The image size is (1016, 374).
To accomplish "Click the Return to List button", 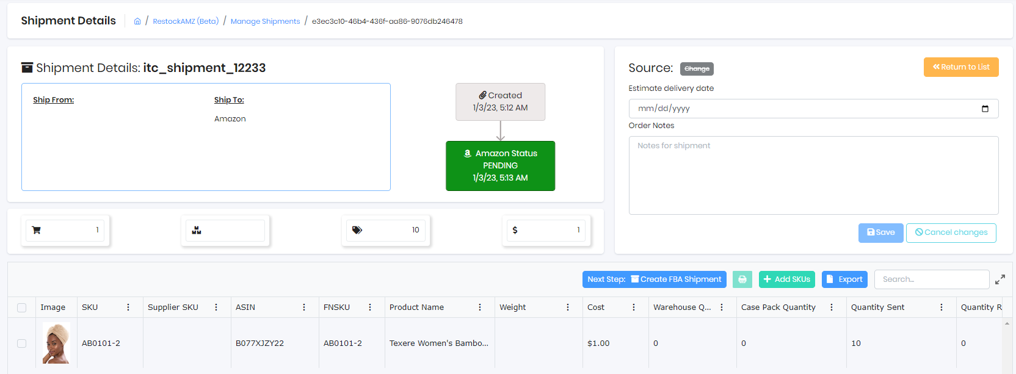I will click(x=961, y=67).
